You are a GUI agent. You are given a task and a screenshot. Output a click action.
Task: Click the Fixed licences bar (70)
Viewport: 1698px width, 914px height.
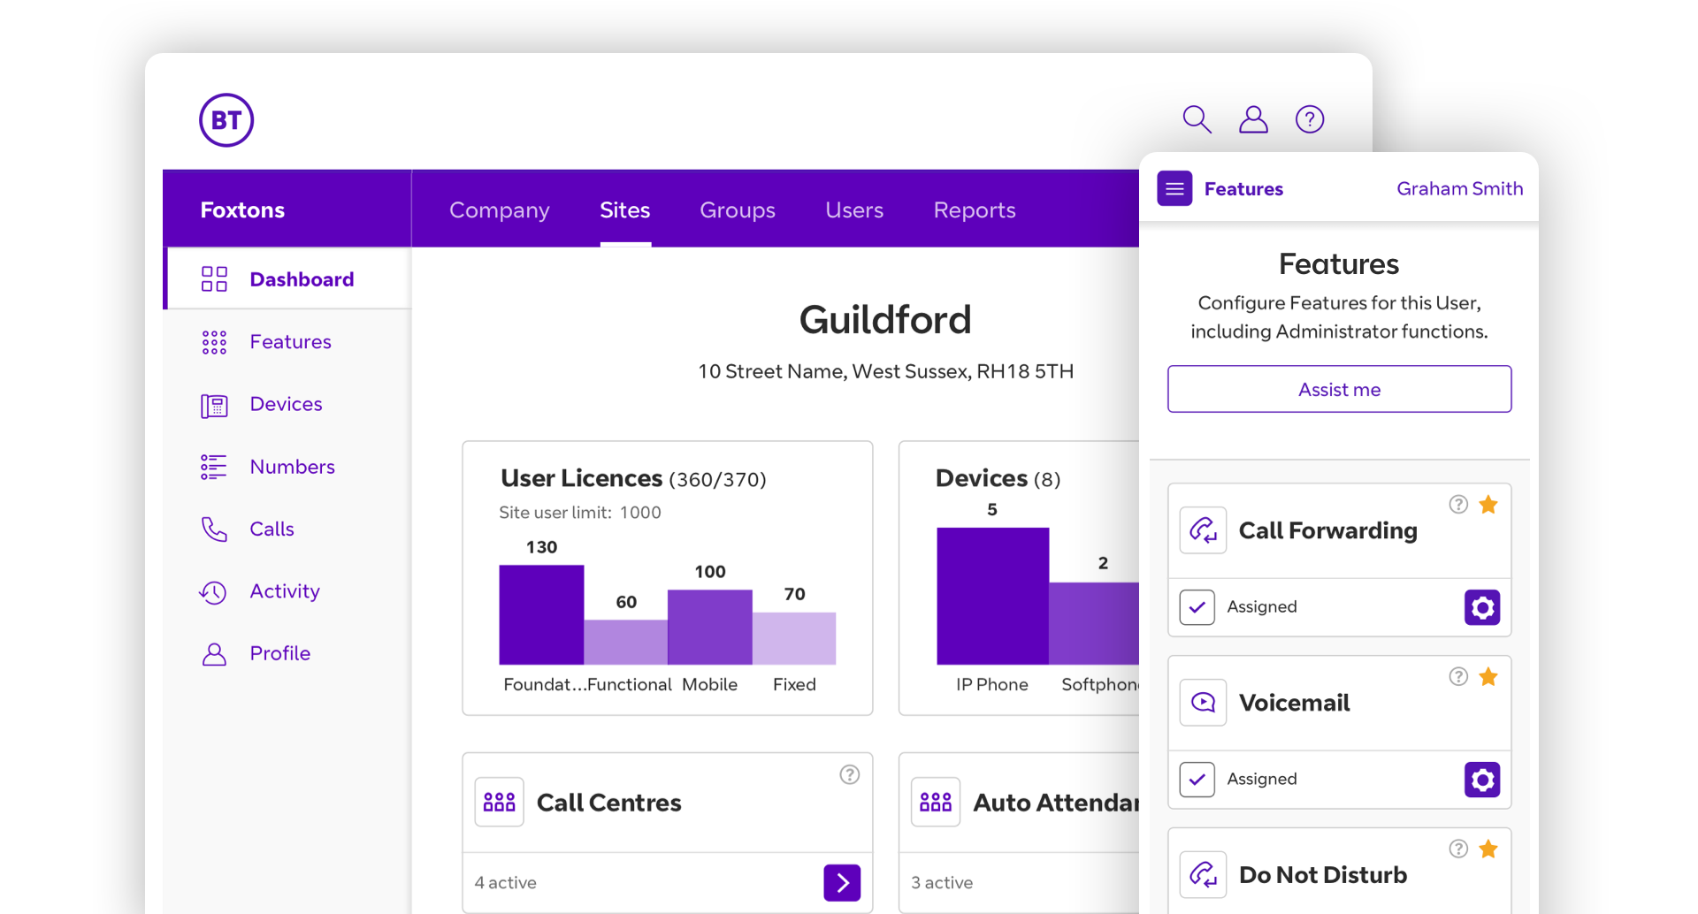click(x=794, y=638)
